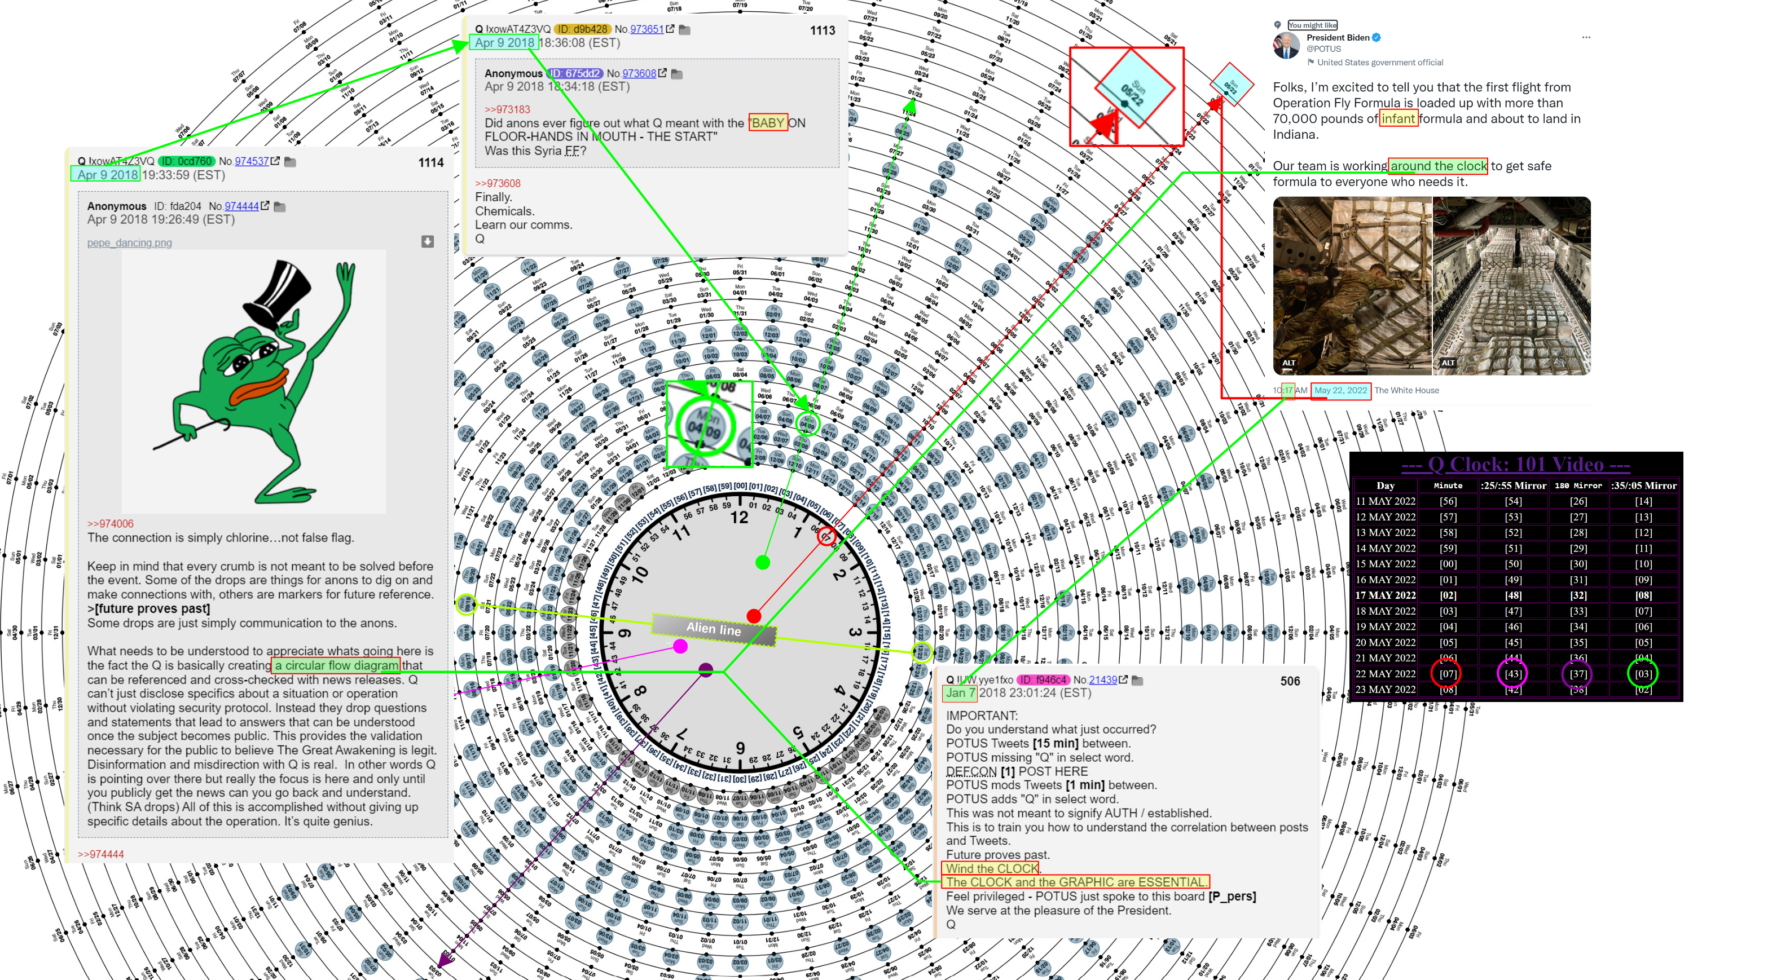Open post number 21439 link

coord(1103,679)
